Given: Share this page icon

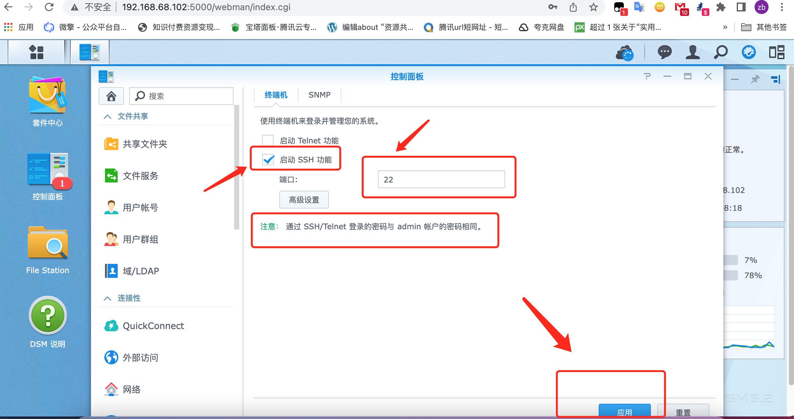Looking at the screenshot, I should click(x=573, y=7).
